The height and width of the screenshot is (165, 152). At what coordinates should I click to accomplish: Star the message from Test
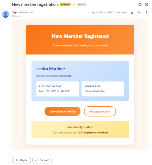point(132,13)
